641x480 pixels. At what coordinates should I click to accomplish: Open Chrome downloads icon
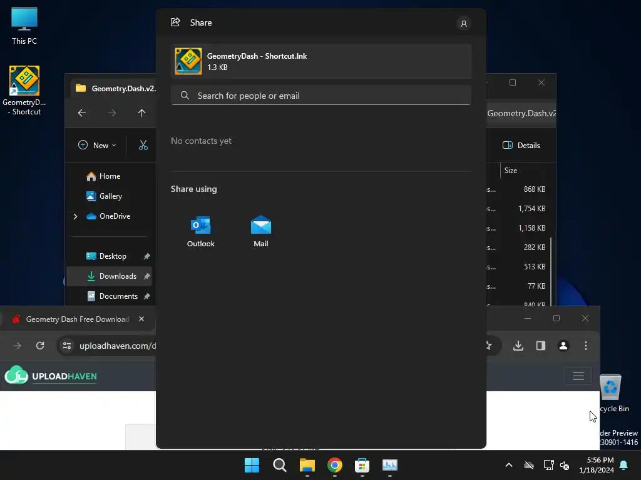coord(518,346)
